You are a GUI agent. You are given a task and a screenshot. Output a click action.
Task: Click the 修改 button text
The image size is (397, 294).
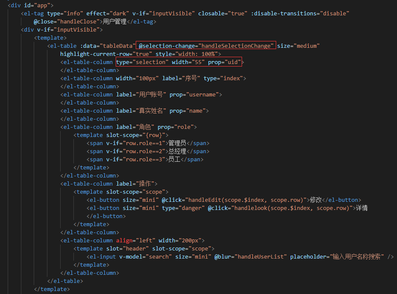coord(316,200)
